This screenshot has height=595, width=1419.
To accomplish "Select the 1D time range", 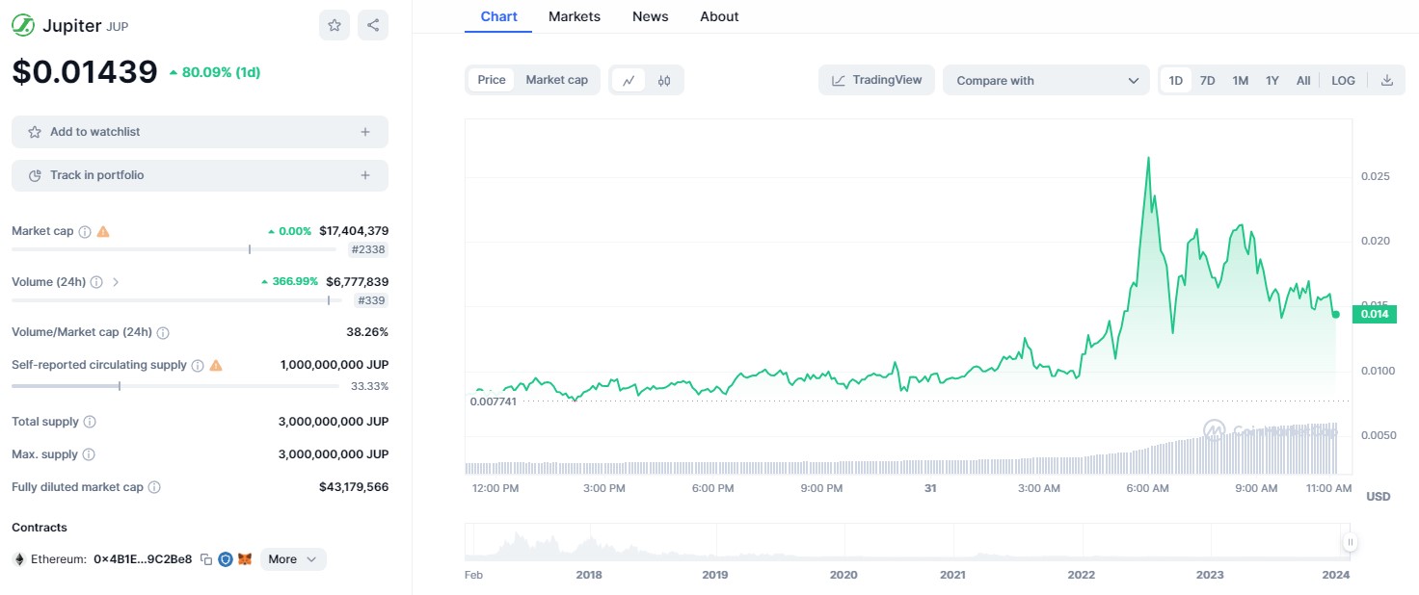I will click(x=1176, y=81).
